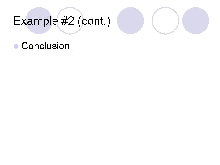Click "(cont.)" in the slide title
The image size is (220, 165).
pos(94,21)
